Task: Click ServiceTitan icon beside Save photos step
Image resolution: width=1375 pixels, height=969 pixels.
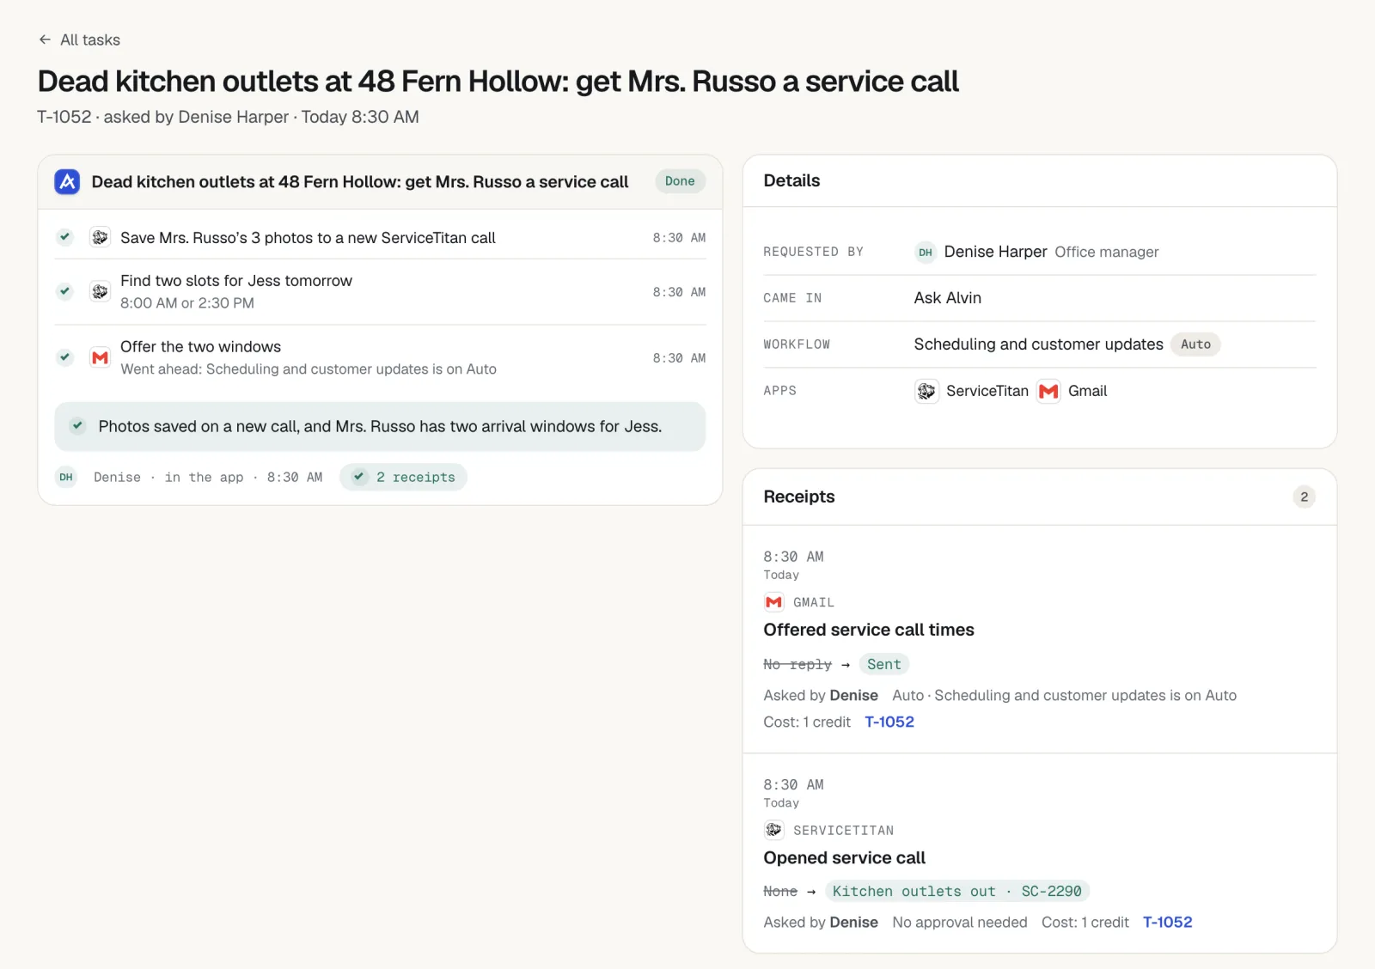Action: click(x=100, y=237)
